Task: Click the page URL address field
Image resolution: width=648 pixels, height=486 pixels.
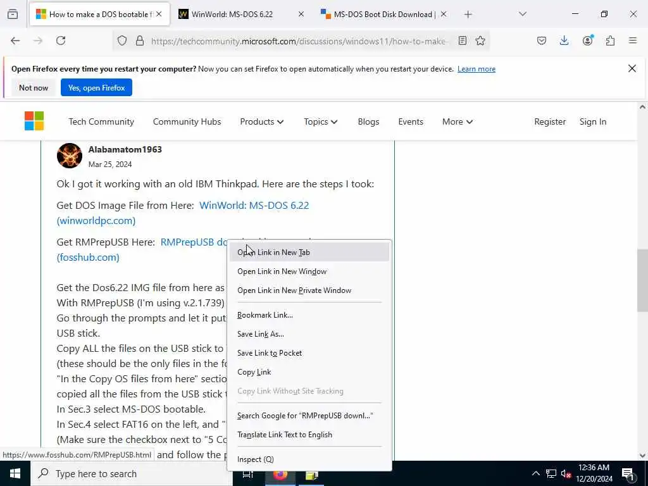Action: click(299, 41)
